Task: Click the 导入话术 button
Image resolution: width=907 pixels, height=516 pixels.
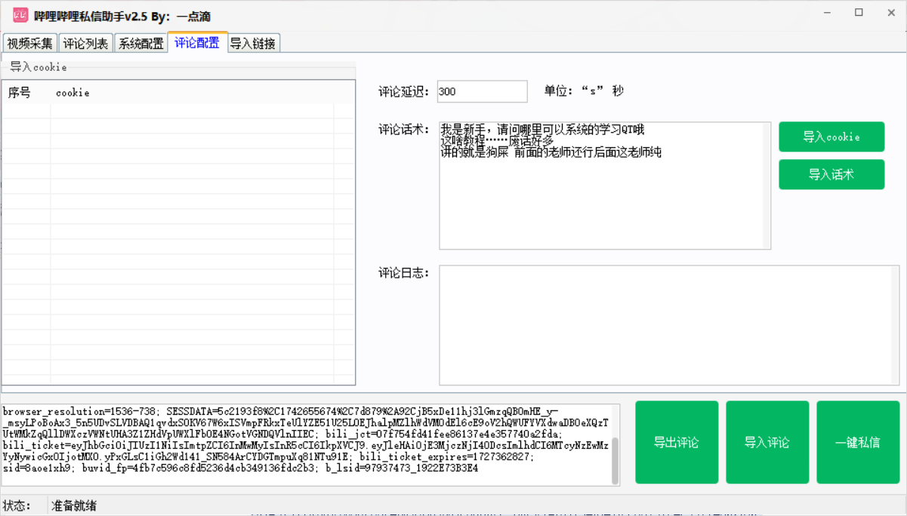Action: 831,174
